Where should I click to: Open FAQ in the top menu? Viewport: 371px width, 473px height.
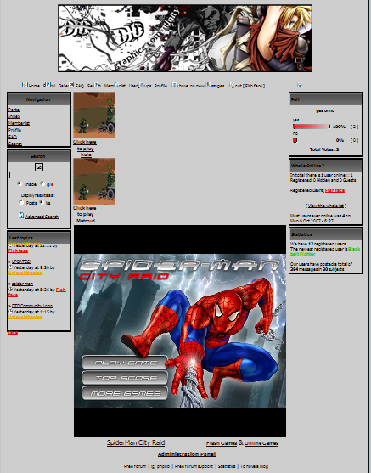(80, 86)
